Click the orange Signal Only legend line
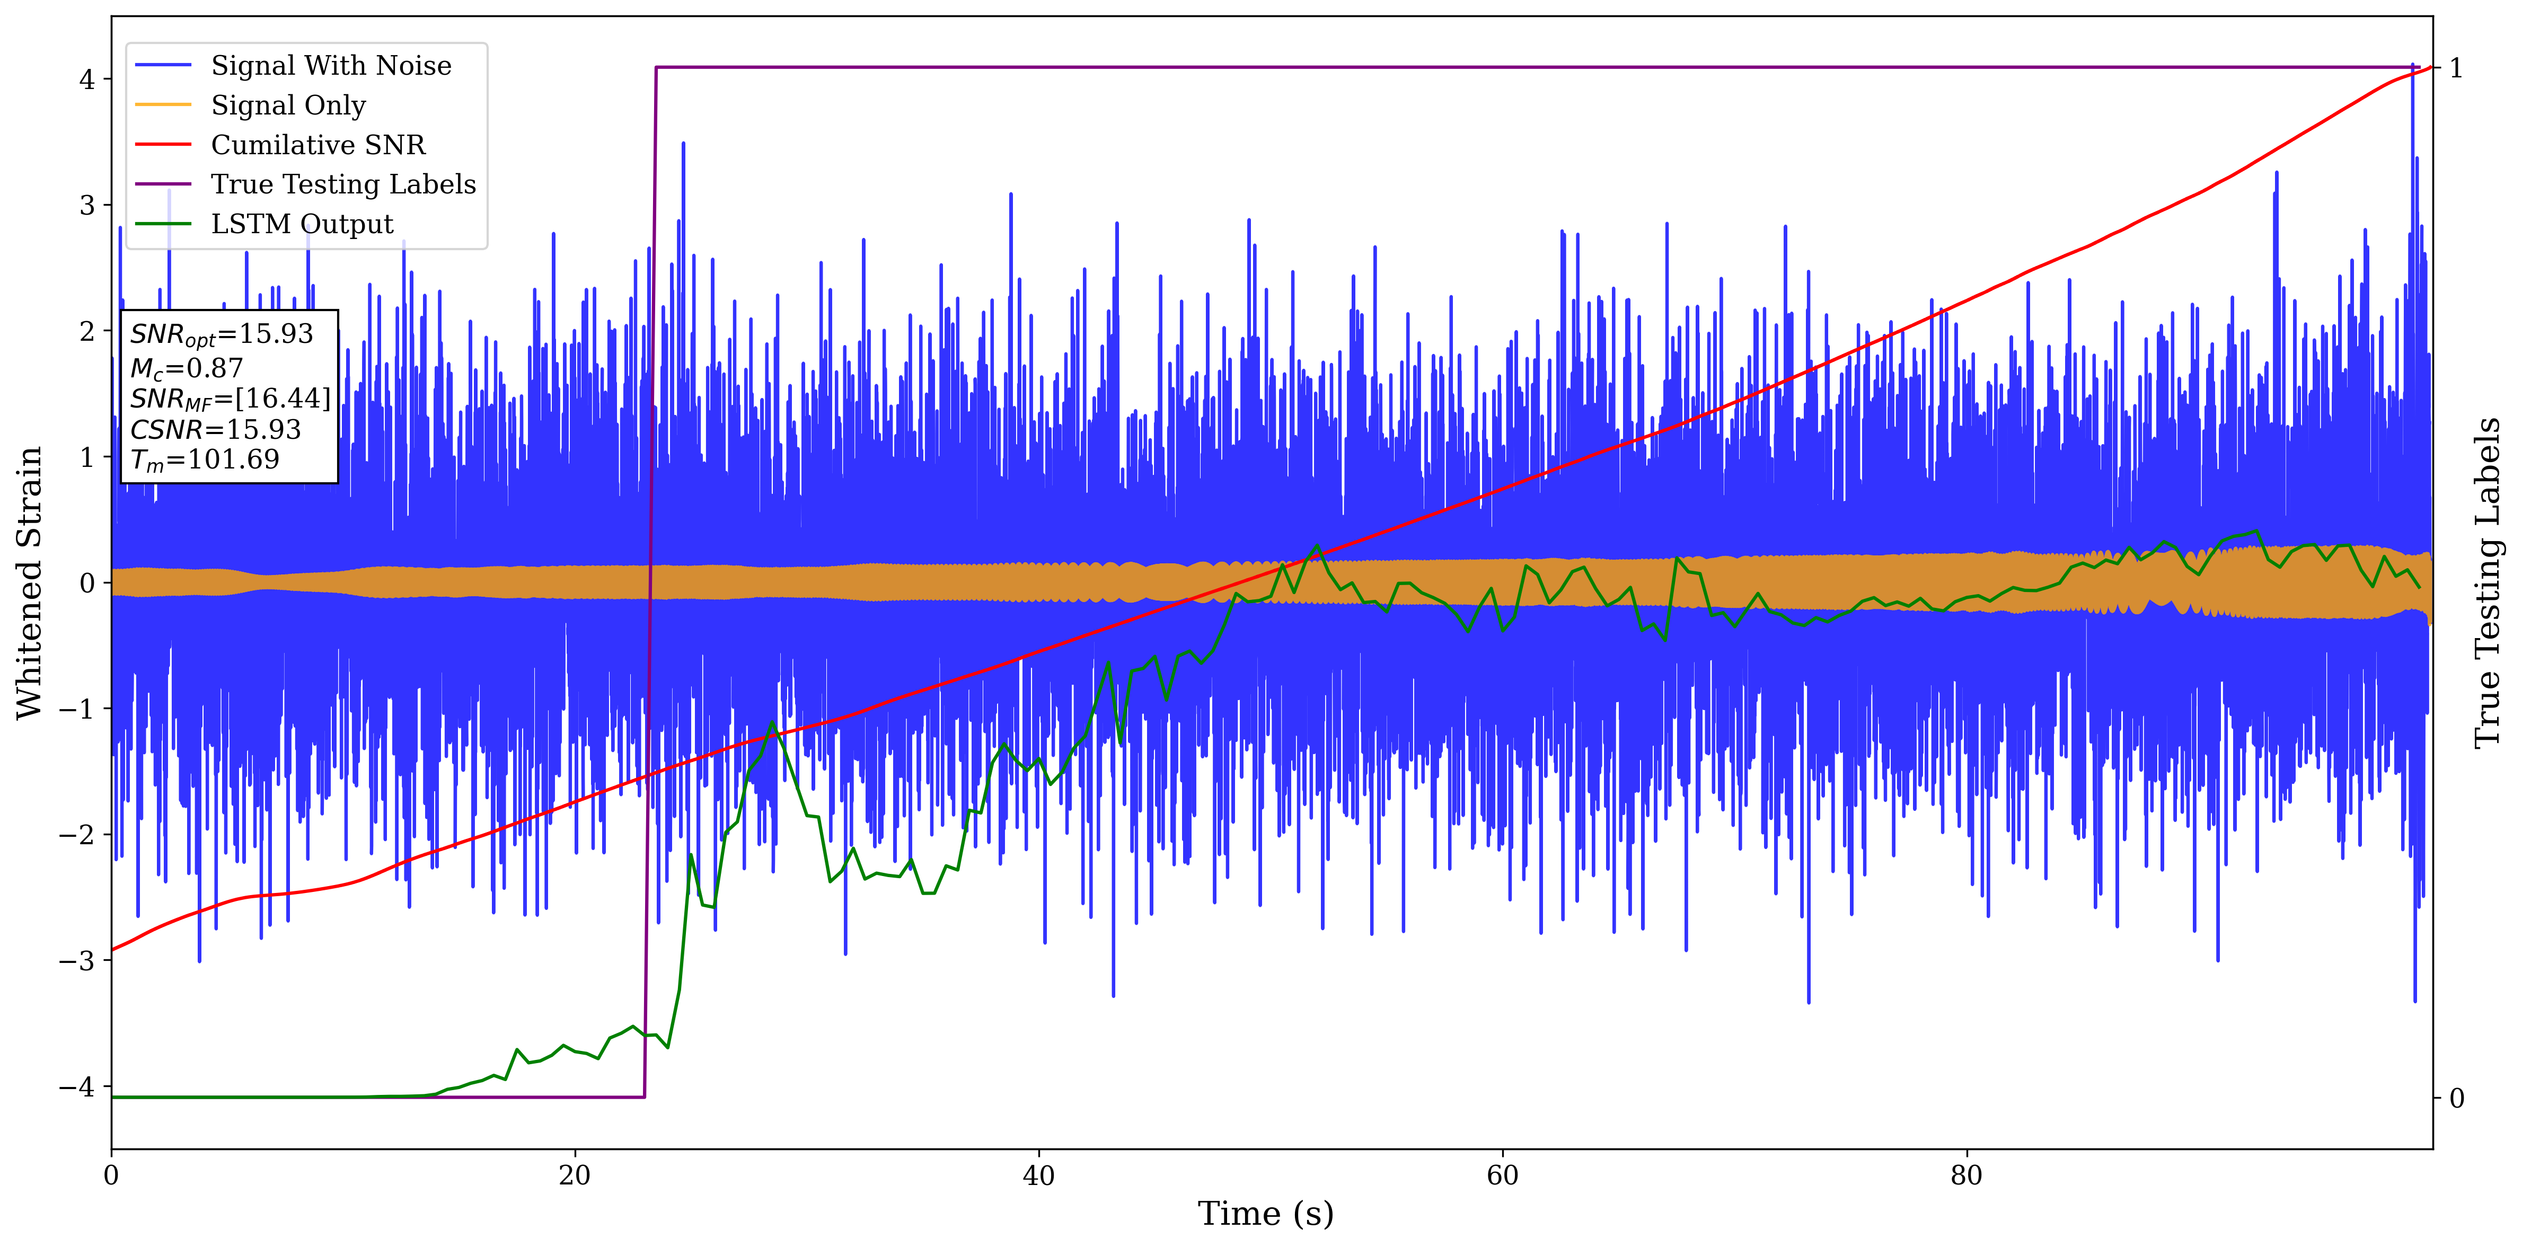The height and width of the screenshot is (1247, 2522). (163, 105)
